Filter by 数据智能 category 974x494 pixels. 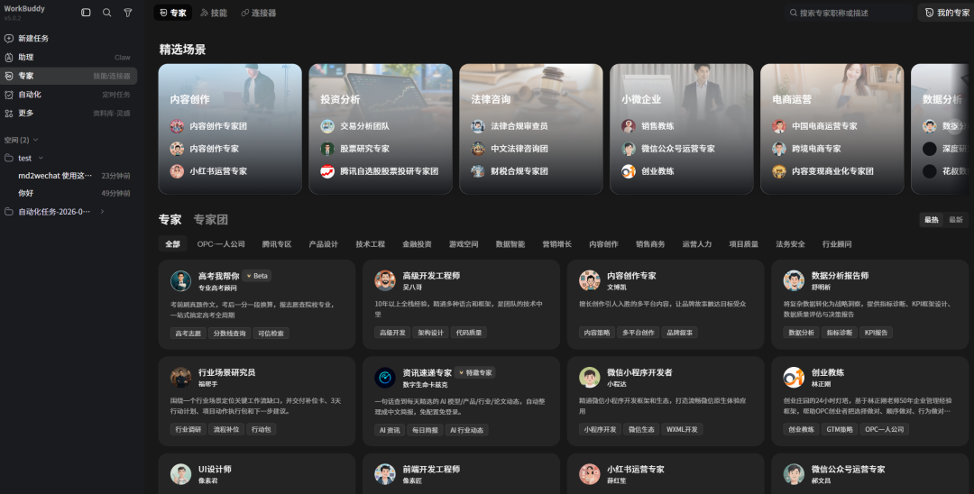pos(510,244)
